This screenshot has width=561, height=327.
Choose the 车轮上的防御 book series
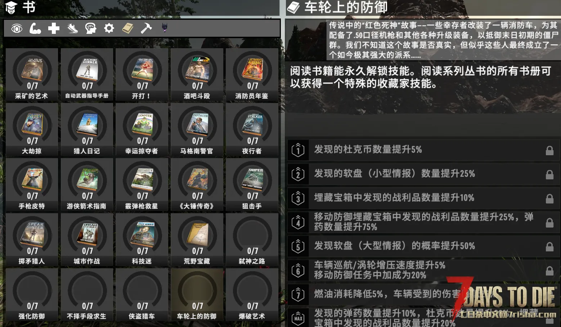pos(197,295)
